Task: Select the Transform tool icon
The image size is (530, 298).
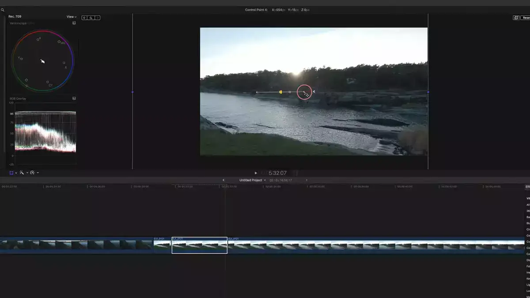Action: [11, 173]
